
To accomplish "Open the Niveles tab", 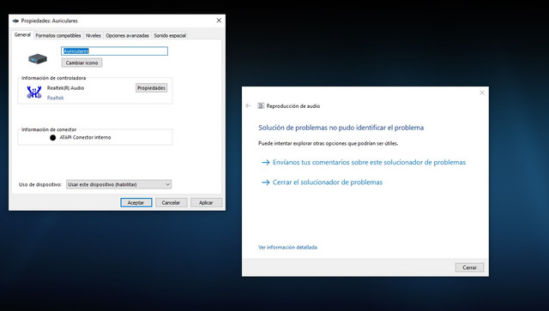I will pyautogui.click(x=94, y=36).
